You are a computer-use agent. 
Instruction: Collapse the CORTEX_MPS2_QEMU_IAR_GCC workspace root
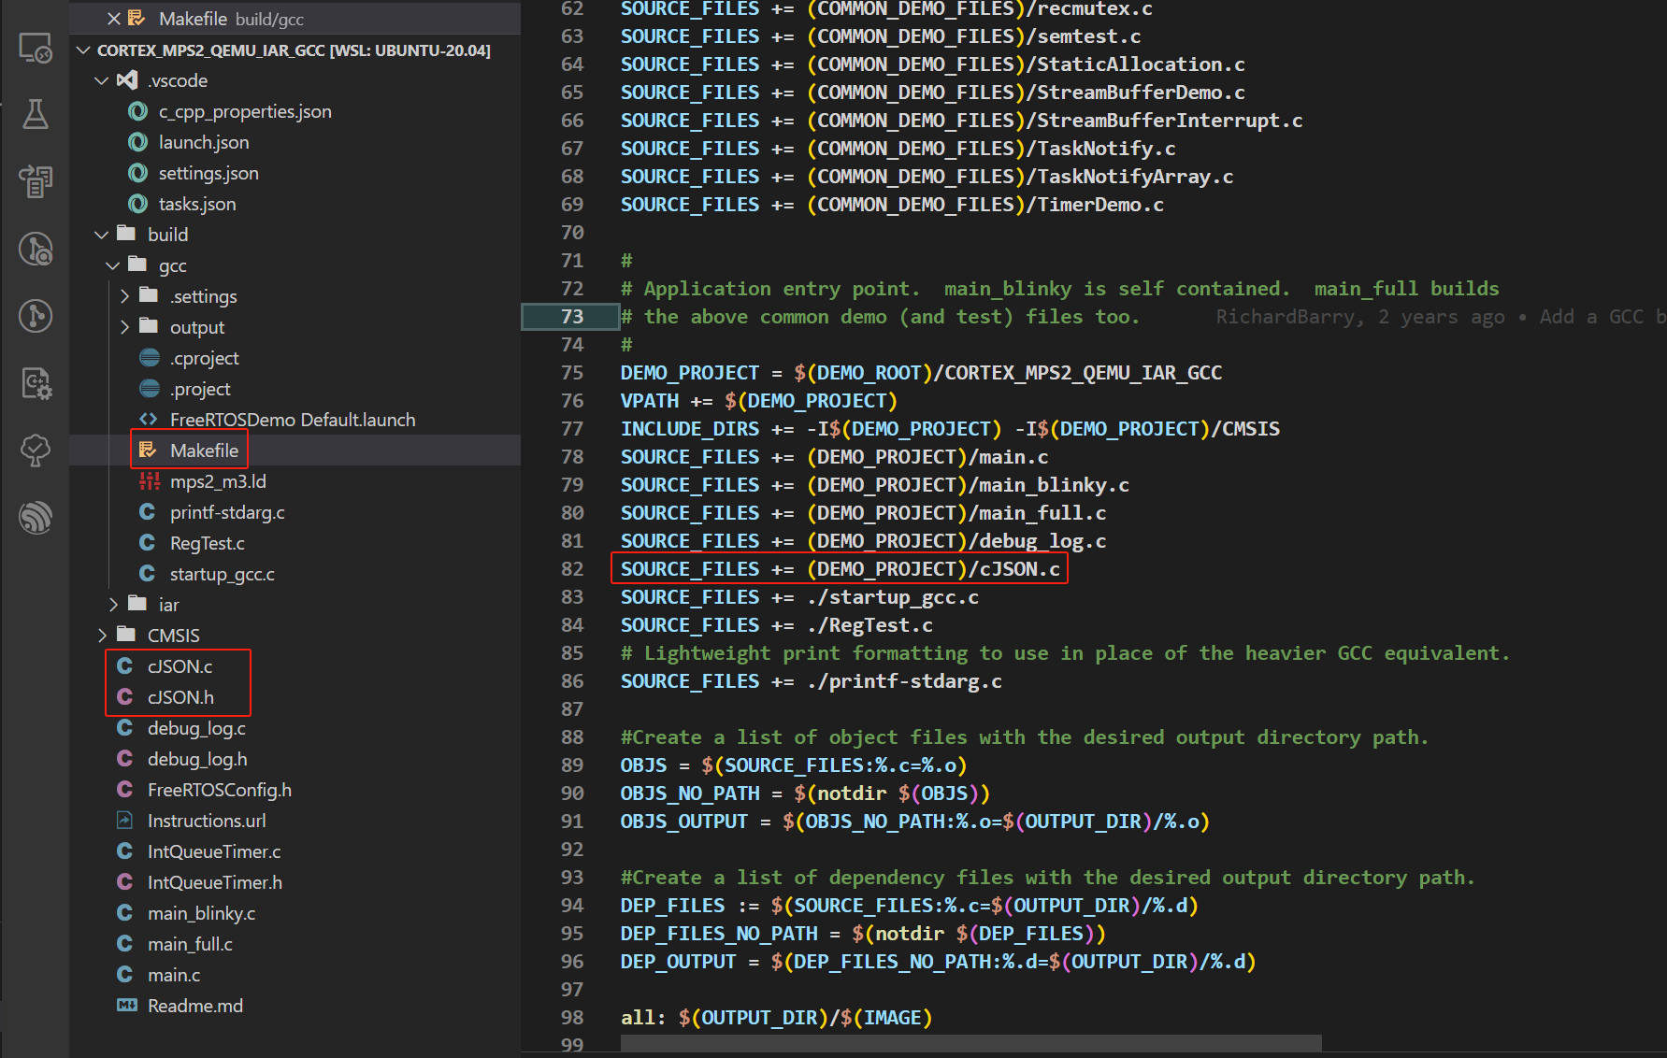coord(84,50)
